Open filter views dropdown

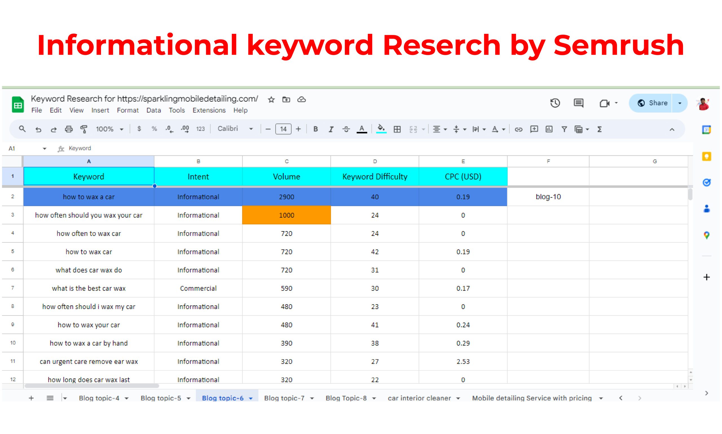click(582, 129)
